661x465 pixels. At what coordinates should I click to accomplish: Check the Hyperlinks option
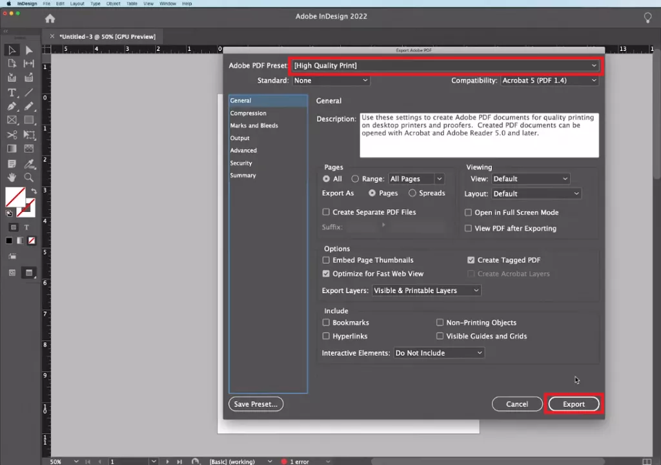326,336
